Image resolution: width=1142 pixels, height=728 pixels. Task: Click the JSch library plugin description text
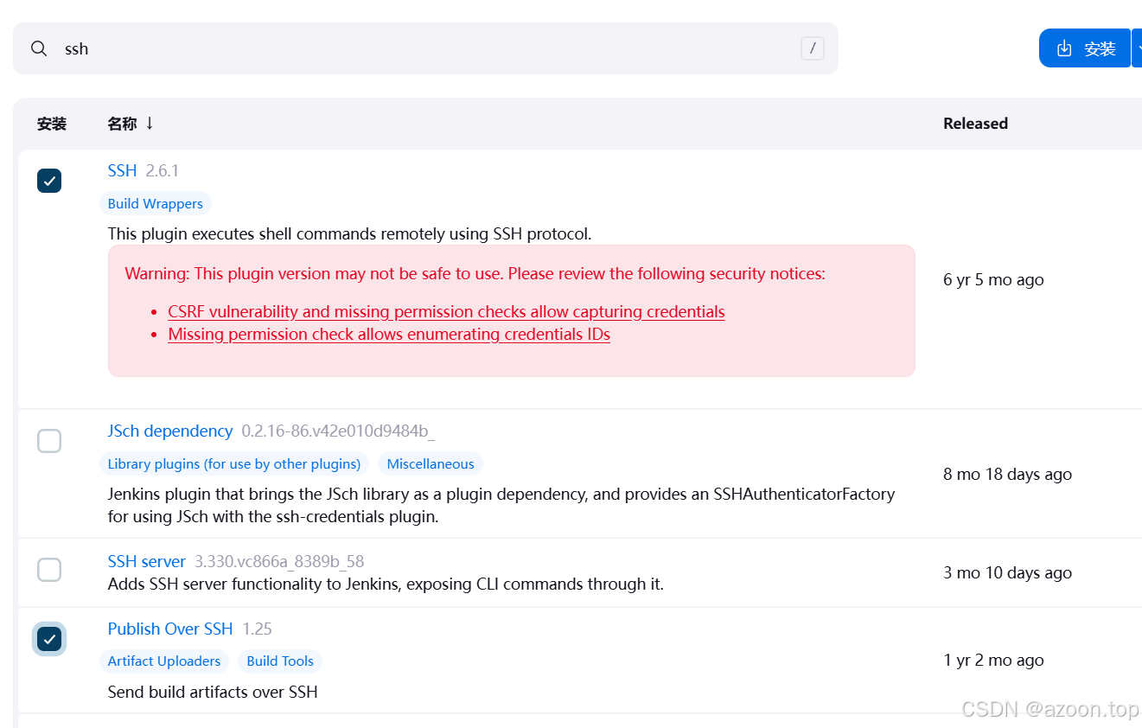501,506
